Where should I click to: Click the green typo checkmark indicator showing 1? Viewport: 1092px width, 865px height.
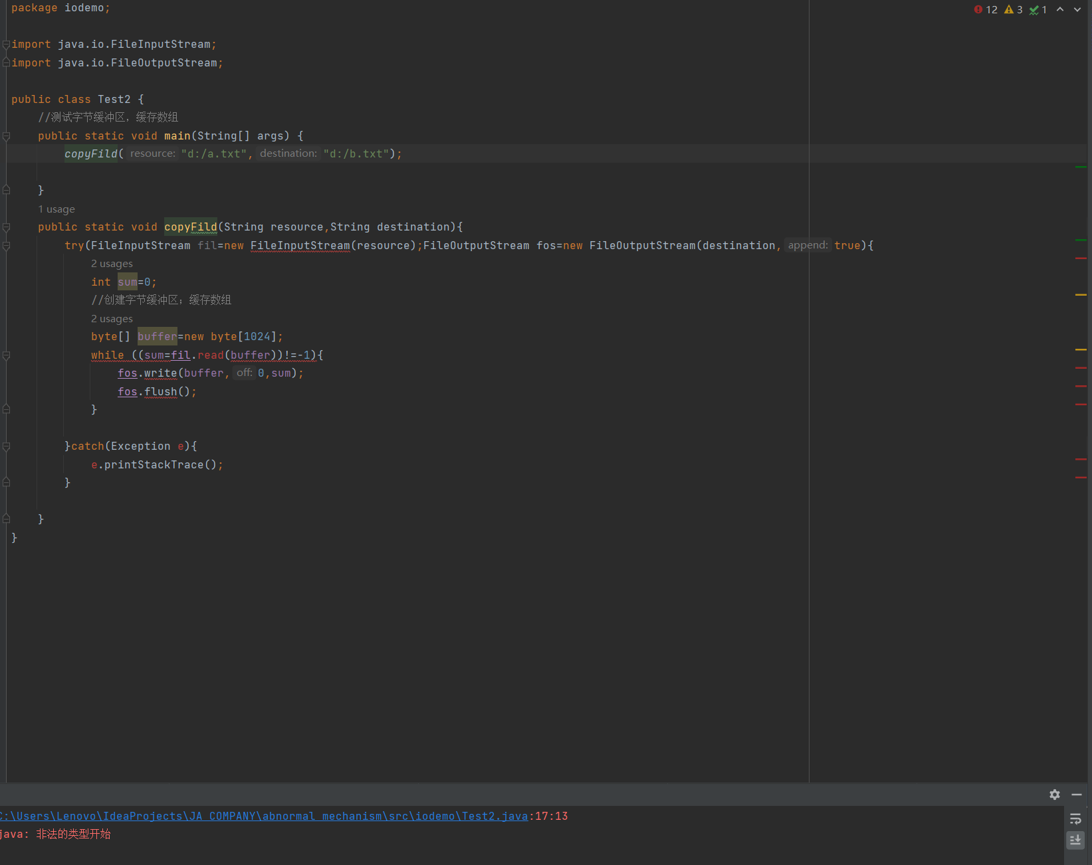coord(1038,9)
